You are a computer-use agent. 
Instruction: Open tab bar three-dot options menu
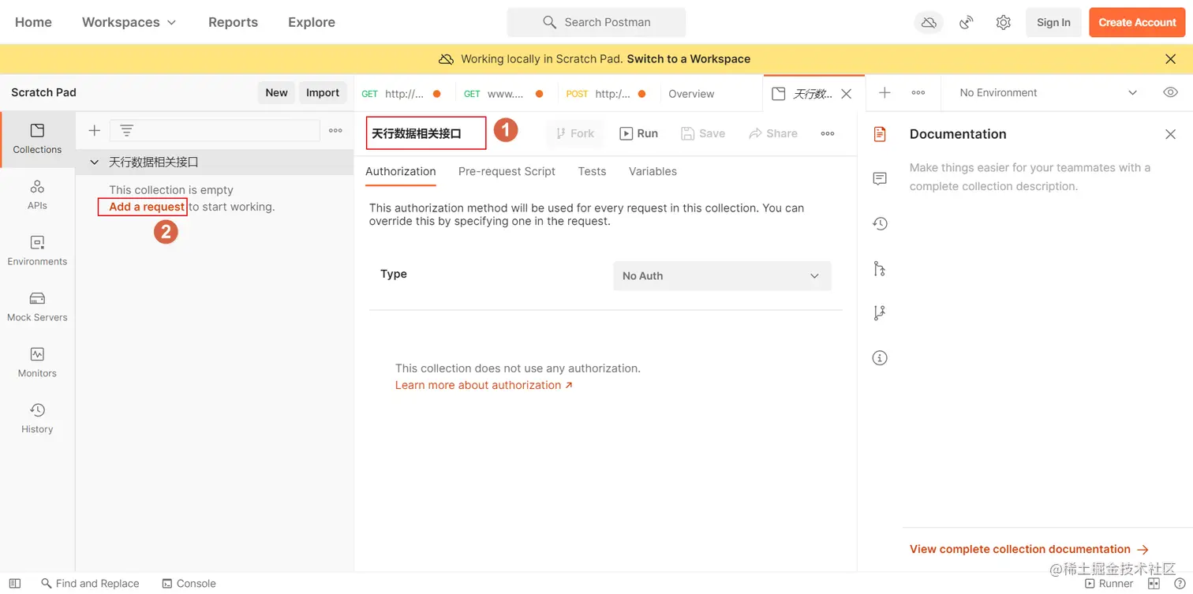pyautogui.click(x=918, y=93)
